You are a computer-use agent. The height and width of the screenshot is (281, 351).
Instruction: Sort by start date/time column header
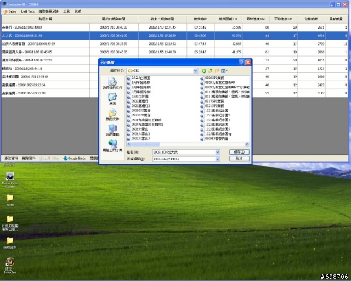point(114,19)
